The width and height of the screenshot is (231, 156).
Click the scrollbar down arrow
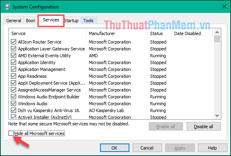[x=217, y=116]
